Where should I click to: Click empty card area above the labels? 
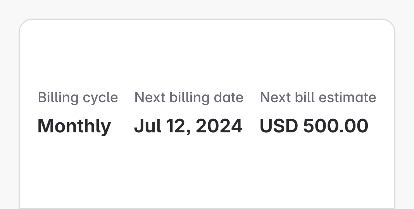[207, 53]
